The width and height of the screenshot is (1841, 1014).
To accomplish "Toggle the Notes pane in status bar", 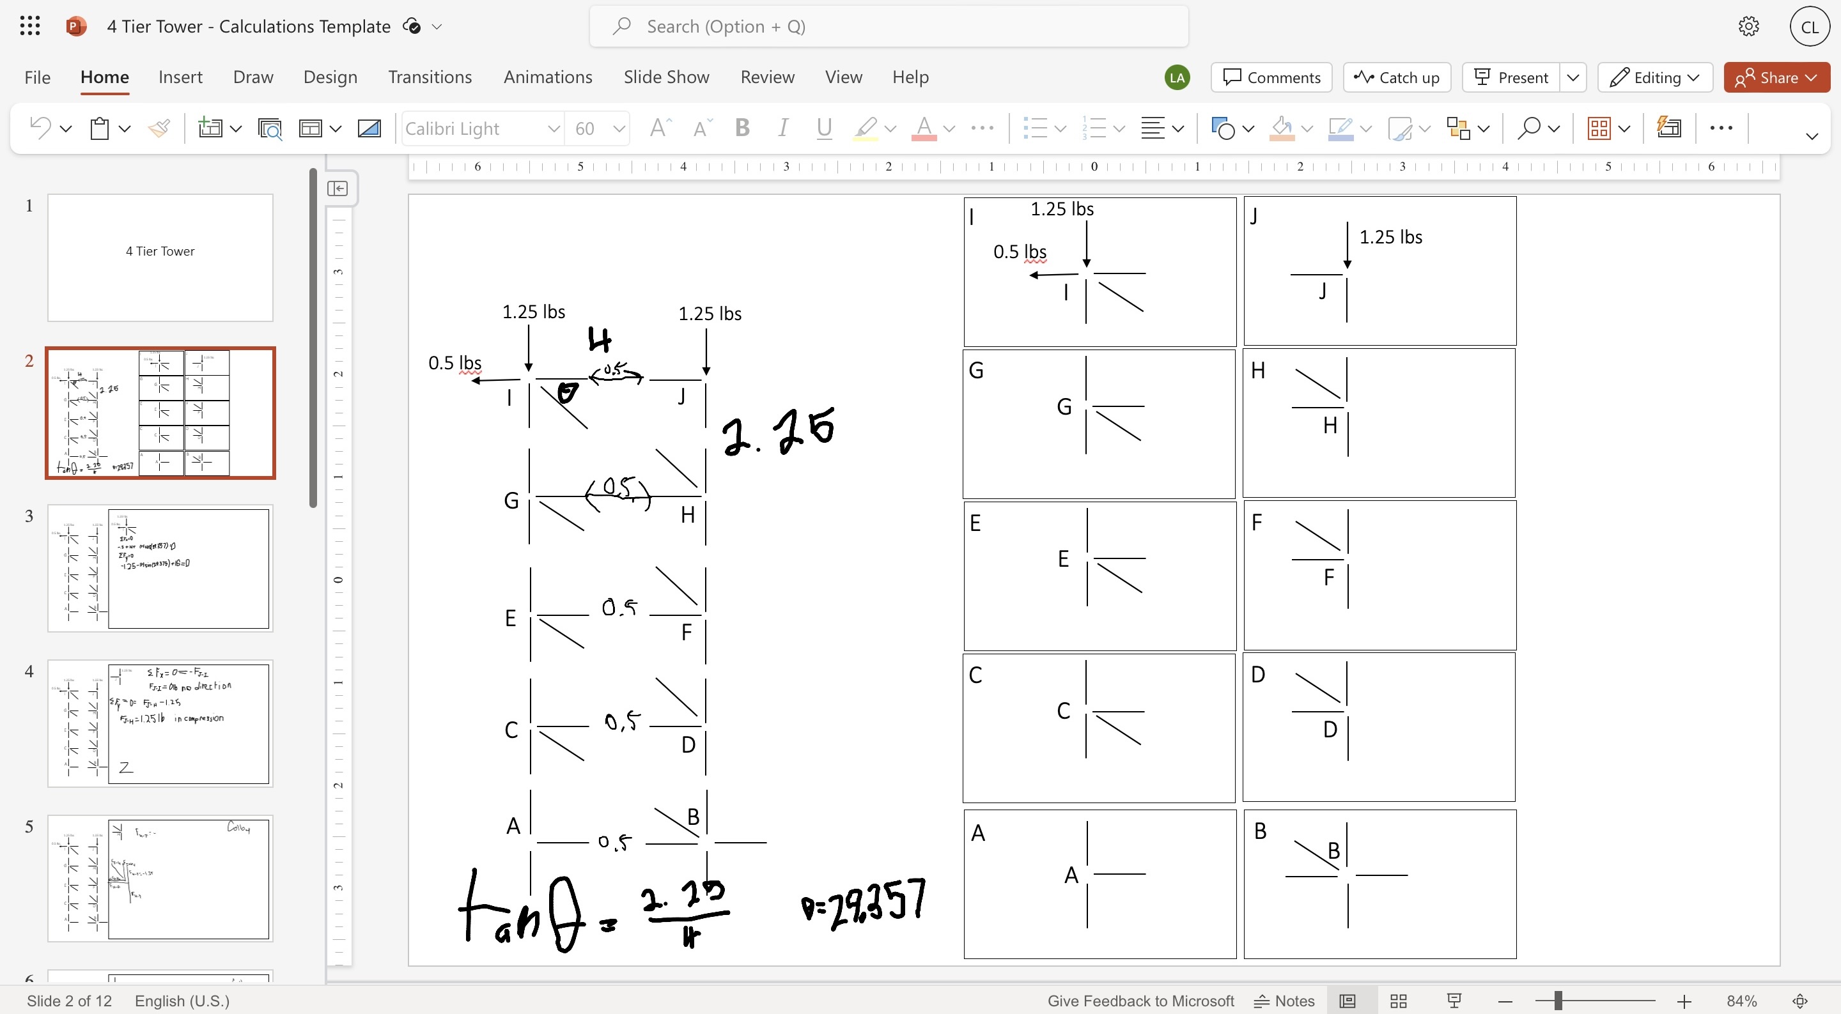I will point(1284,1001).
